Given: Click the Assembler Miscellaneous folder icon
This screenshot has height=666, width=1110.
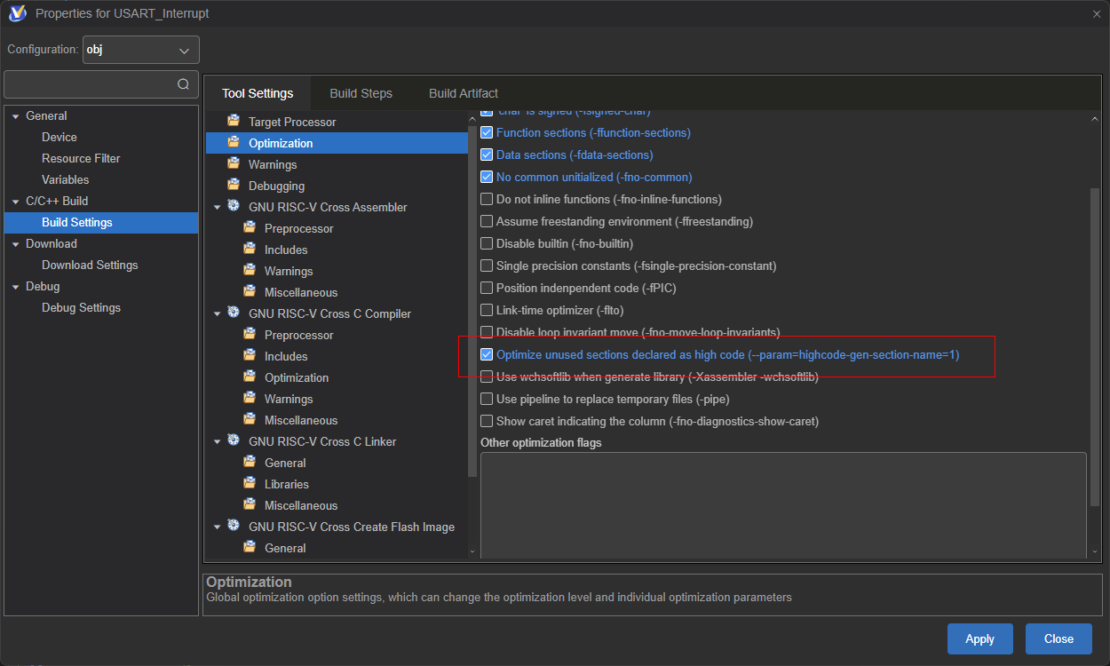Looking at the screenshot, I should tap(250, 291).
